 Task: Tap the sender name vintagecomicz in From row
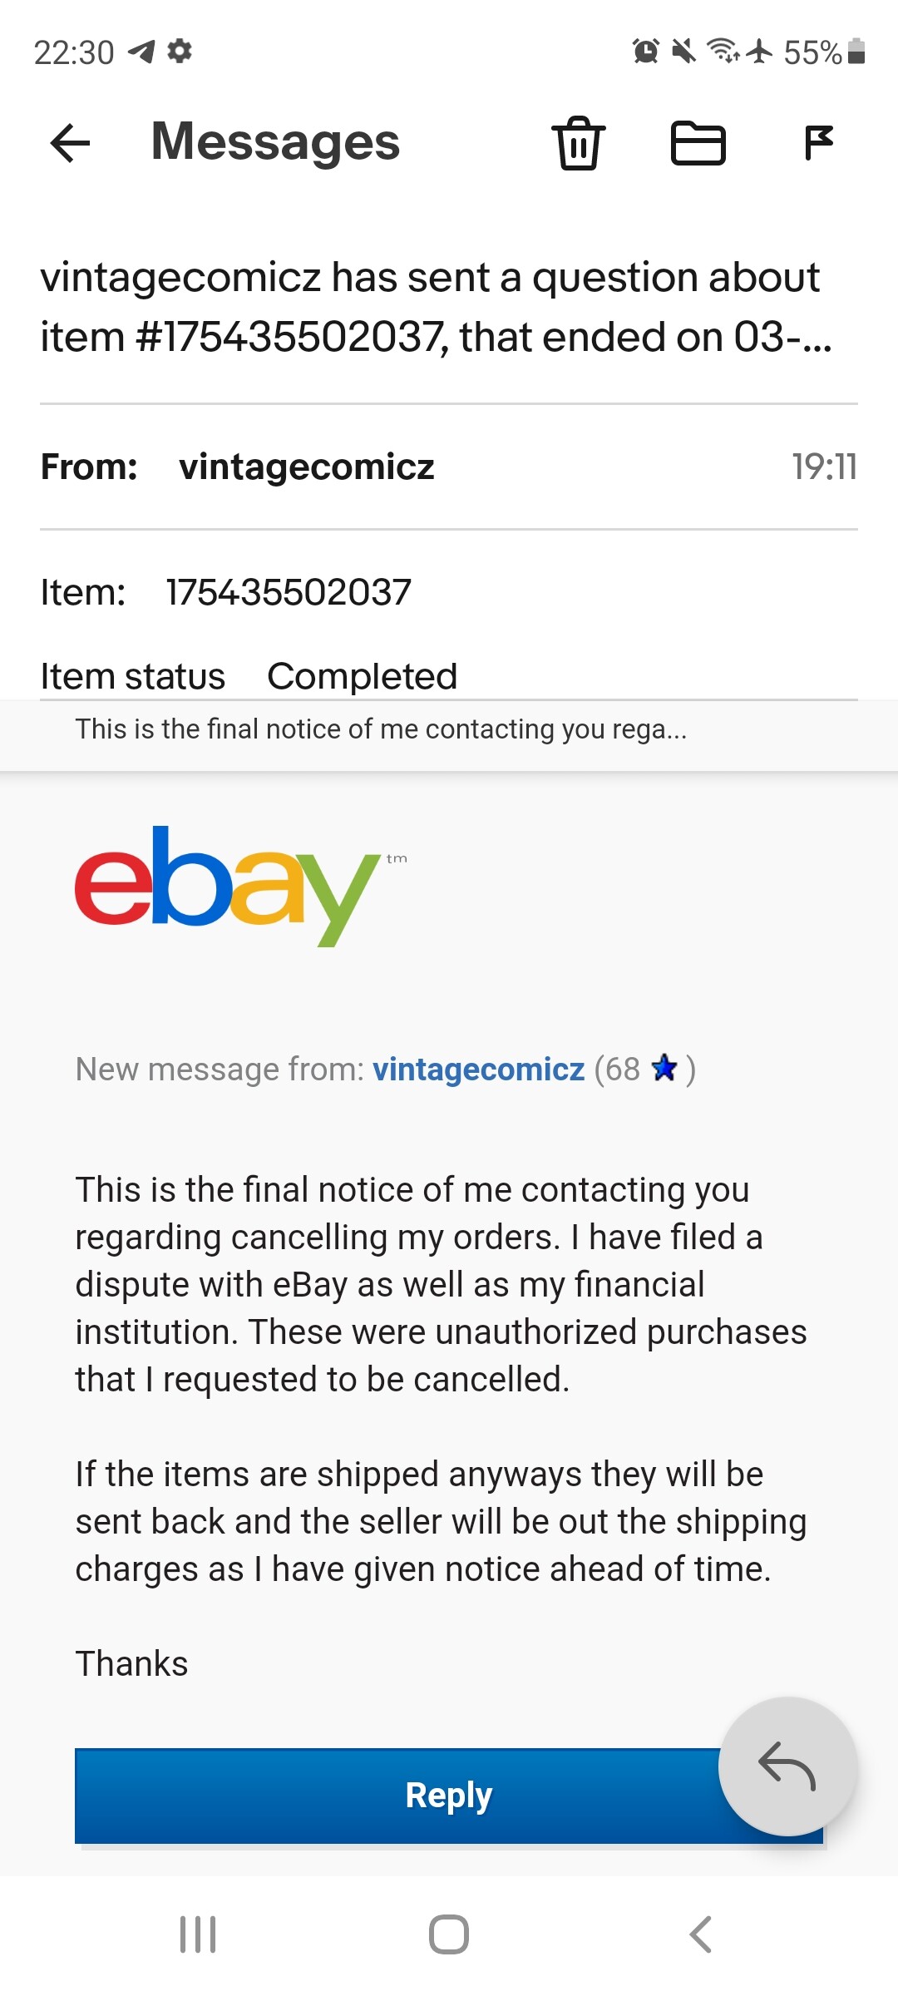[x=307, y=467]
